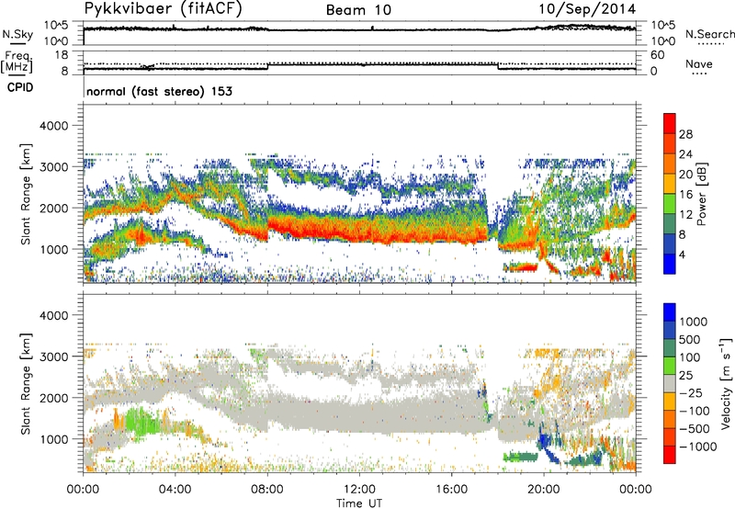Image resolution: width=735 pixels, height=509 pixels.
Task: Click the 12:00 time tick label
Action: (x=359, y=490)
